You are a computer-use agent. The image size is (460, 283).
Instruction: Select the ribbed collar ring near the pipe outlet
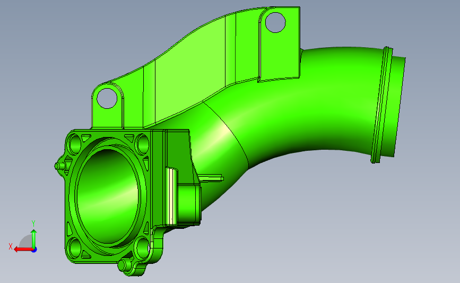381,105
